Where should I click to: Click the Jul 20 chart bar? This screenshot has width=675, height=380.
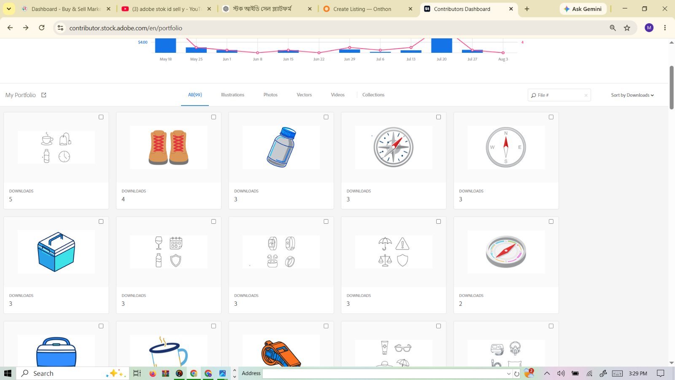click(441, 46)
